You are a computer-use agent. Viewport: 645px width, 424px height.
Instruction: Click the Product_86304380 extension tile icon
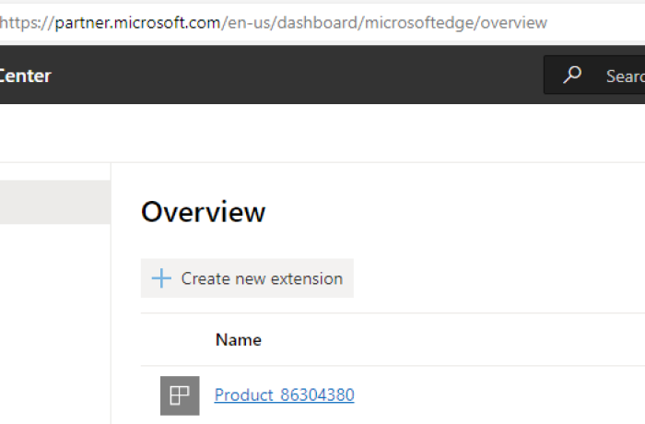180,395
